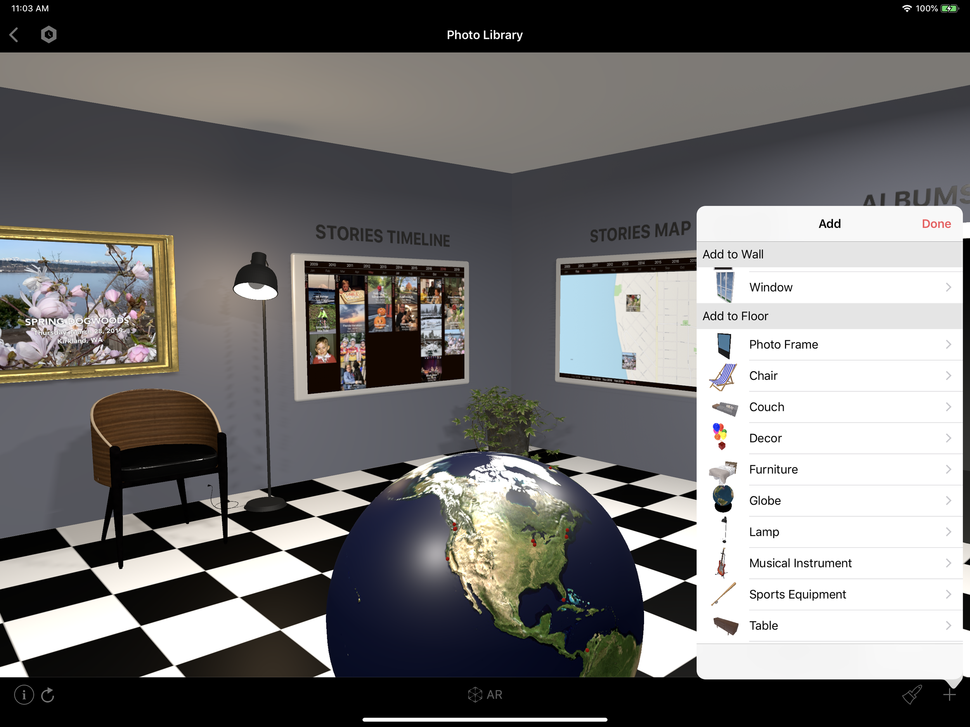970x727 pixels.
Task: Click the photo frame thumbnail icon
Action: point(724,345)
